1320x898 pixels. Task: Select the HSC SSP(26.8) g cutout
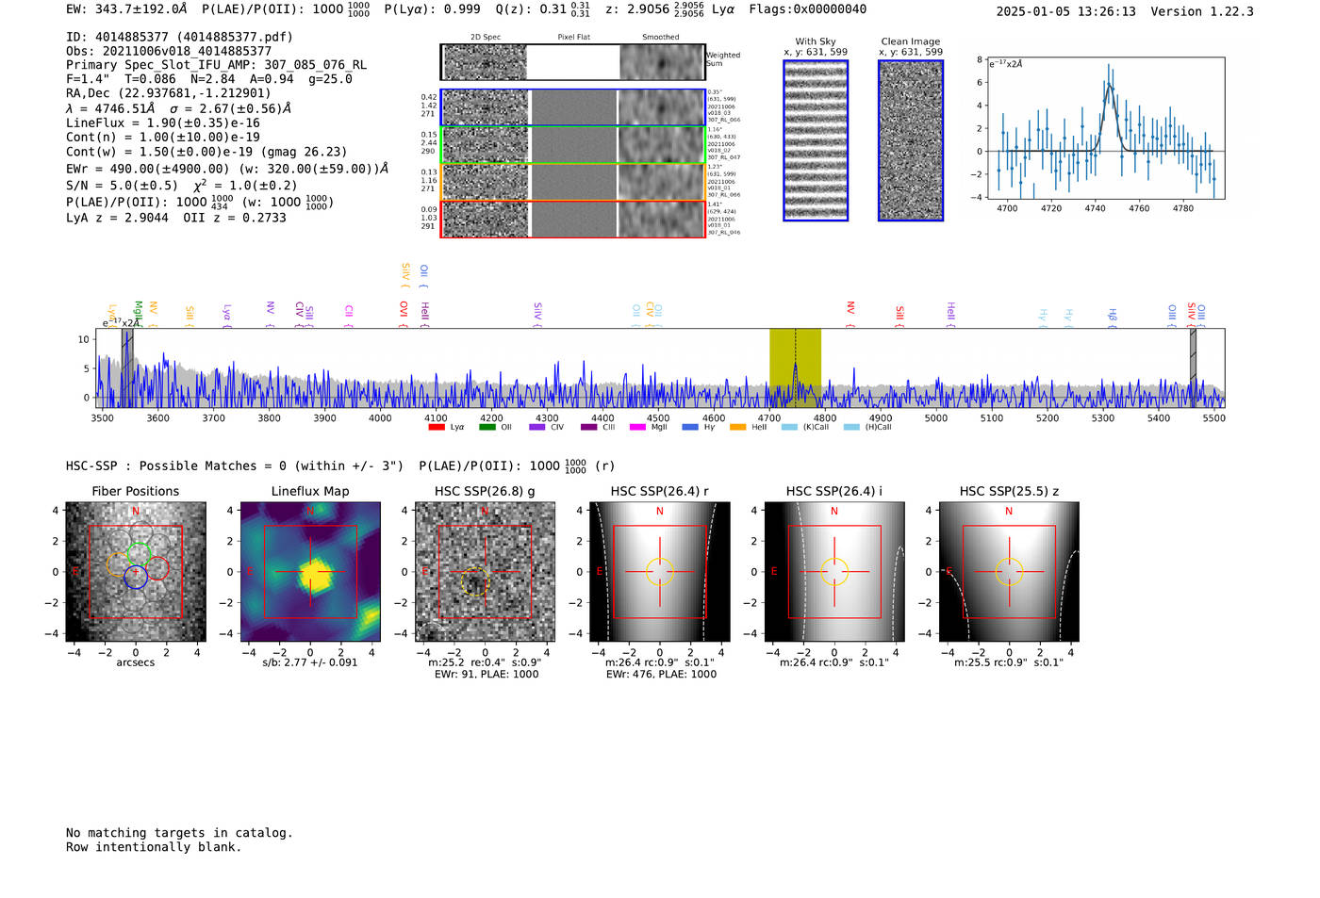click(x=485, y=572)
